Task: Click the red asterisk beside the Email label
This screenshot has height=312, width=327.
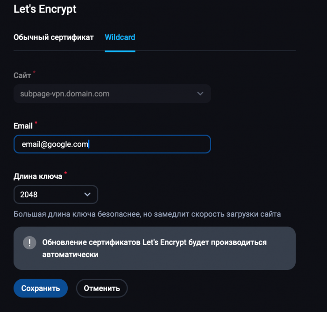Action: 36,123
